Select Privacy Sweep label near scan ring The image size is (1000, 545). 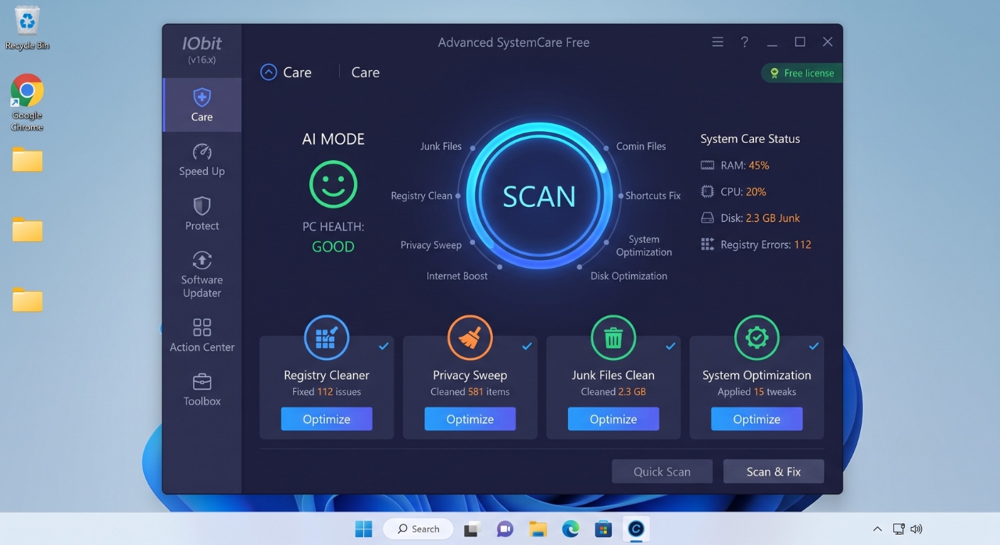[430, 245]
